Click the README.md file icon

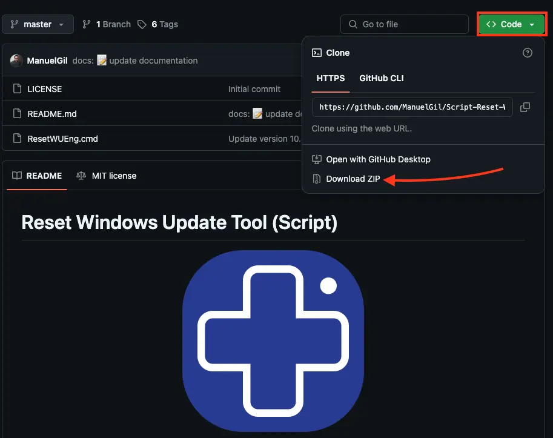point(17,114)
